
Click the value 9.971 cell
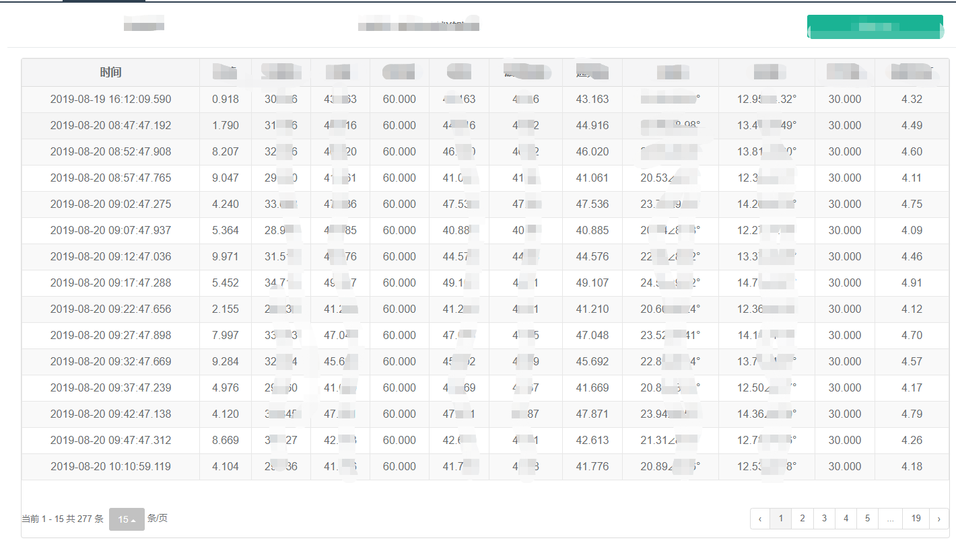point(225,256)
